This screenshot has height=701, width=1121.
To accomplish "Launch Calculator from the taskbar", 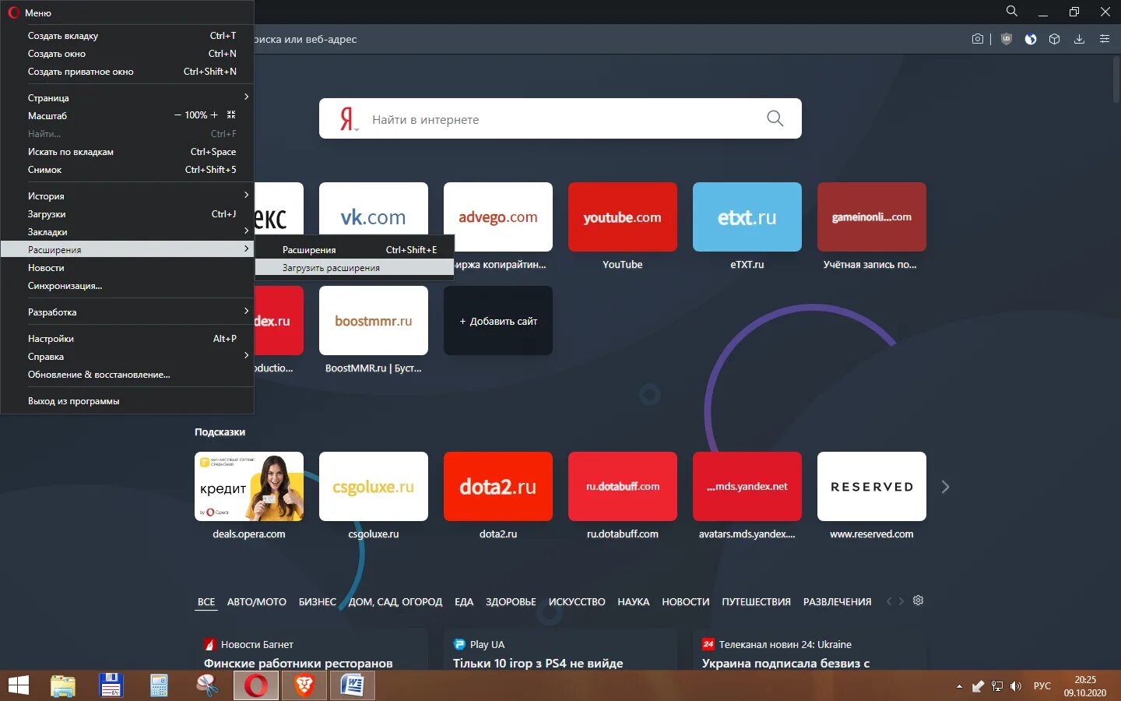I will pos(159,685).
